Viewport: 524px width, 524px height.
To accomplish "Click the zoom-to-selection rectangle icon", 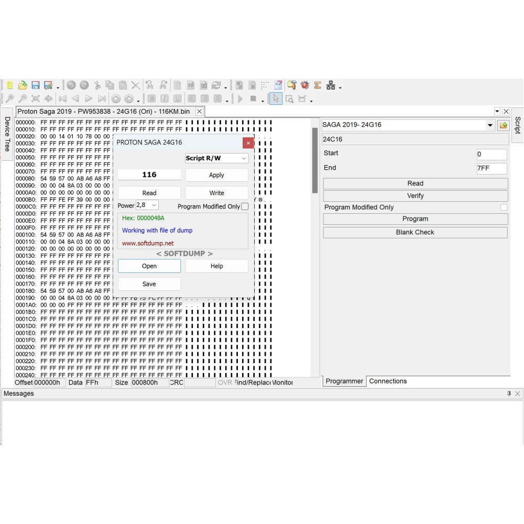I will pyautogui.click(x=289, y=99).
